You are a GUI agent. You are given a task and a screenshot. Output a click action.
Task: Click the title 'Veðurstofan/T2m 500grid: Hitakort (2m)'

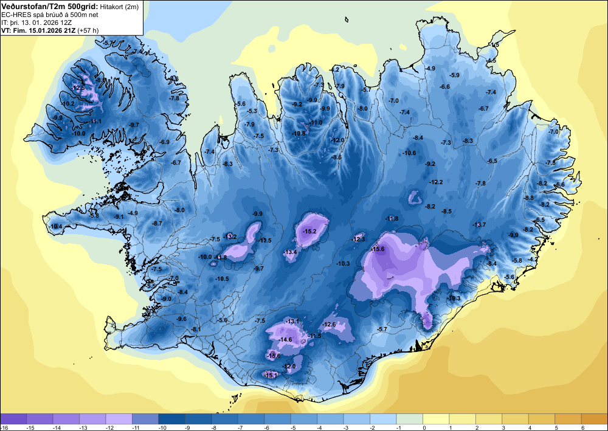(x=70, y=6)
